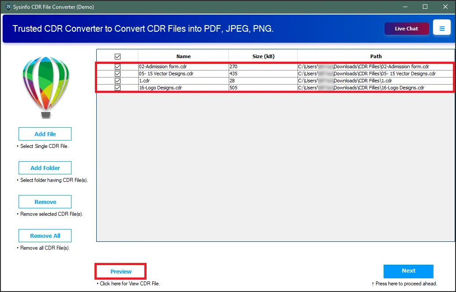
Task: Click the path of 02-Adimission form.cdr
Action: pyautogui.click(x=376, y=67)
